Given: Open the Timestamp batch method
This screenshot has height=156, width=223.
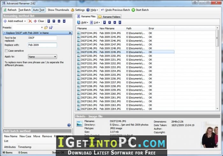Looking at the screenshot, I should pyautogui.click(x=25, y=147).
